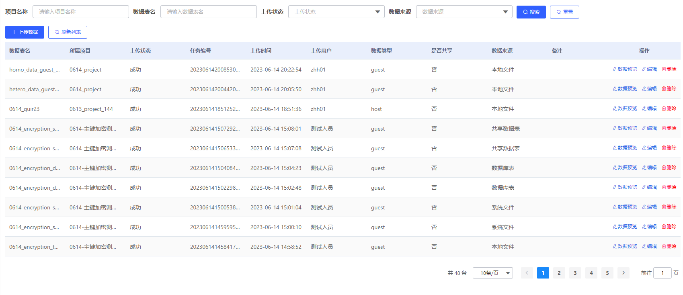Delete the homo_data_guest row

pos(669,69)
